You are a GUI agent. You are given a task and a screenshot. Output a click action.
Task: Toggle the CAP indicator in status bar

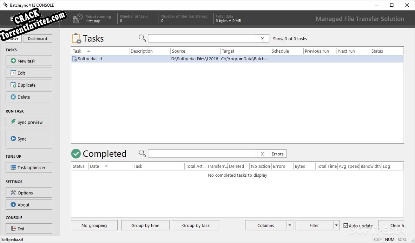(378, 239)
